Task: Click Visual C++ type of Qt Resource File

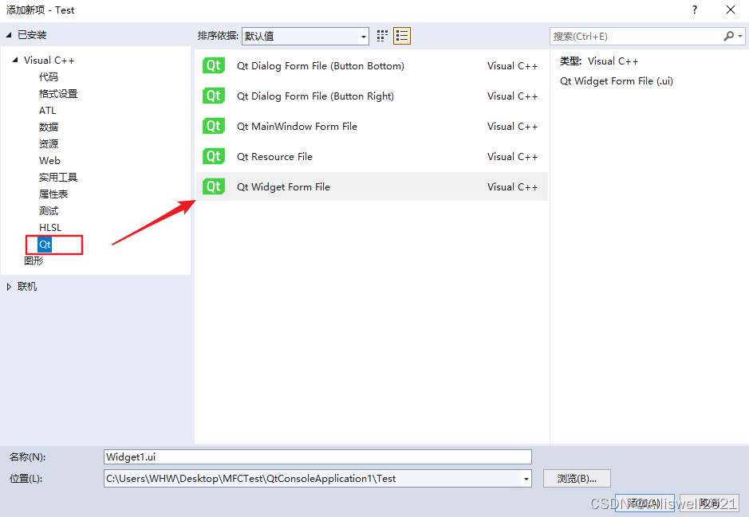Action: coord(512,156)
